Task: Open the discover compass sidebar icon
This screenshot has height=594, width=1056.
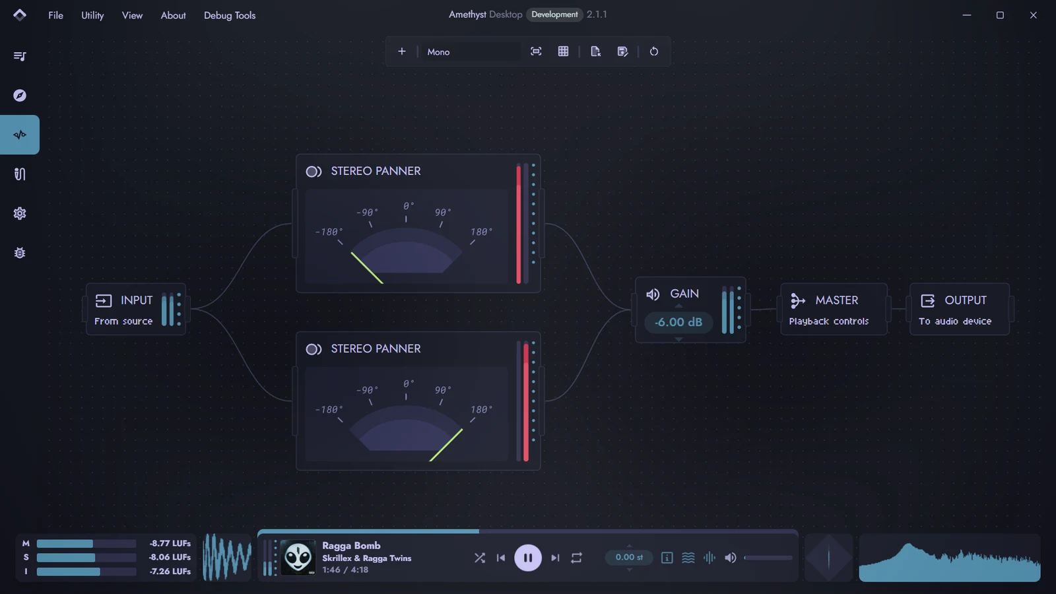Action: (x=20, y=96)
